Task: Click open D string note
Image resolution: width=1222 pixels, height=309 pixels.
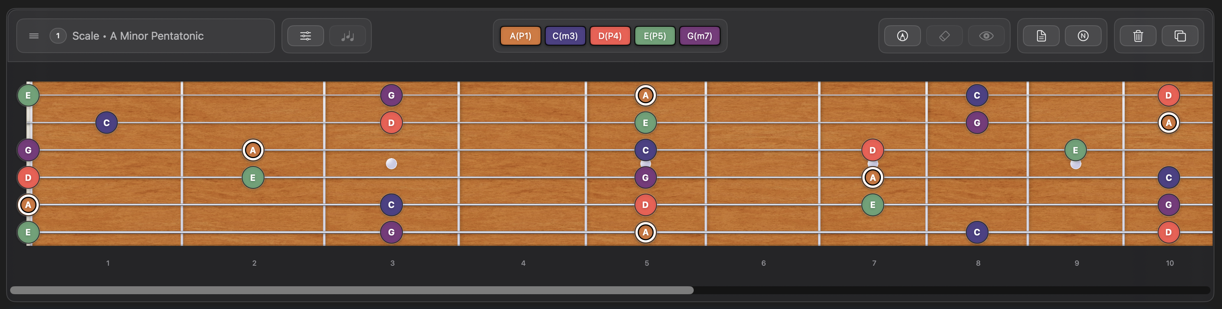Action: point(28,178)
